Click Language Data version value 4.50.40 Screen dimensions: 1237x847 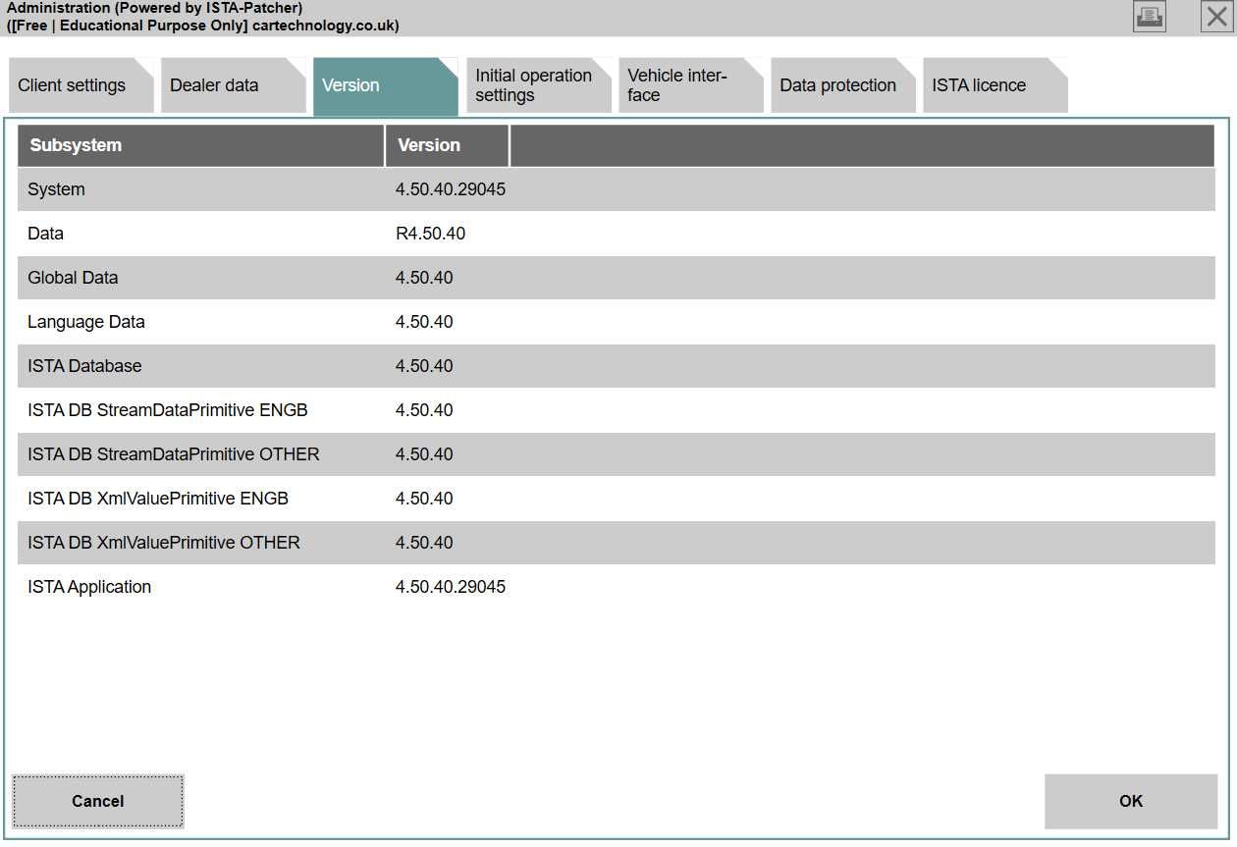tap(424, 322)
